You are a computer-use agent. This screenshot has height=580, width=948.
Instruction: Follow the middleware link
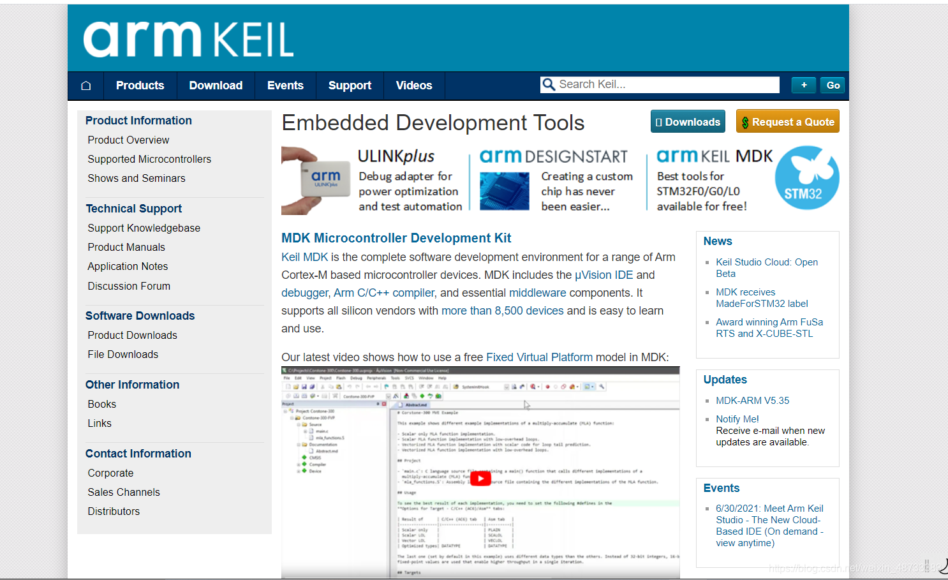point(538,293)
